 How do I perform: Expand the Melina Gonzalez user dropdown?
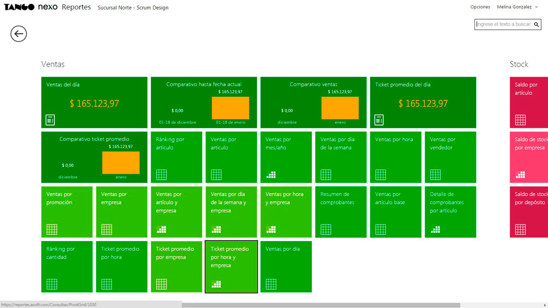(518, 7)
